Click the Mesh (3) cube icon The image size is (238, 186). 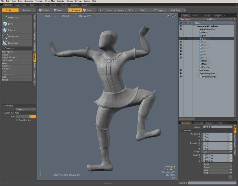click(201, 32)
